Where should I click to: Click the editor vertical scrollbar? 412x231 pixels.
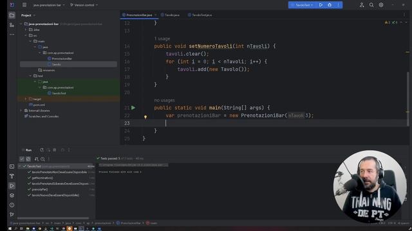[x=407, y=99]
